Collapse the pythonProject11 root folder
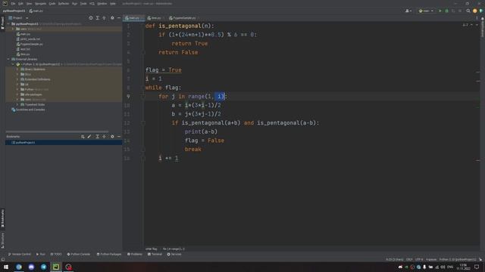Screen dimensions: 485x272 tap(8, 23)
